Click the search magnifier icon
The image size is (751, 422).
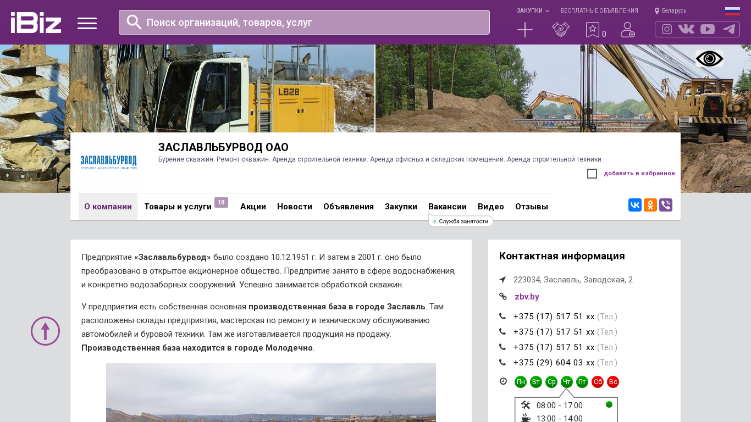pyautogui.click(x=134, y=22)
